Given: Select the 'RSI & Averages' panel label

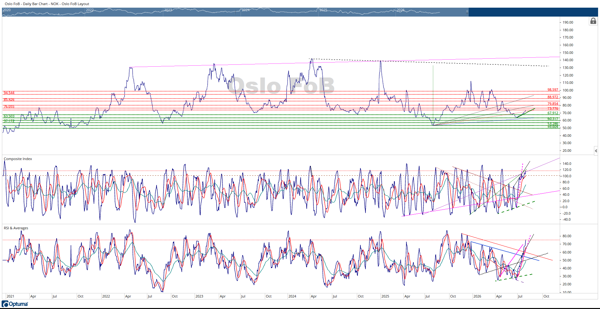Looking at the screenshot, I should (16, 228).
